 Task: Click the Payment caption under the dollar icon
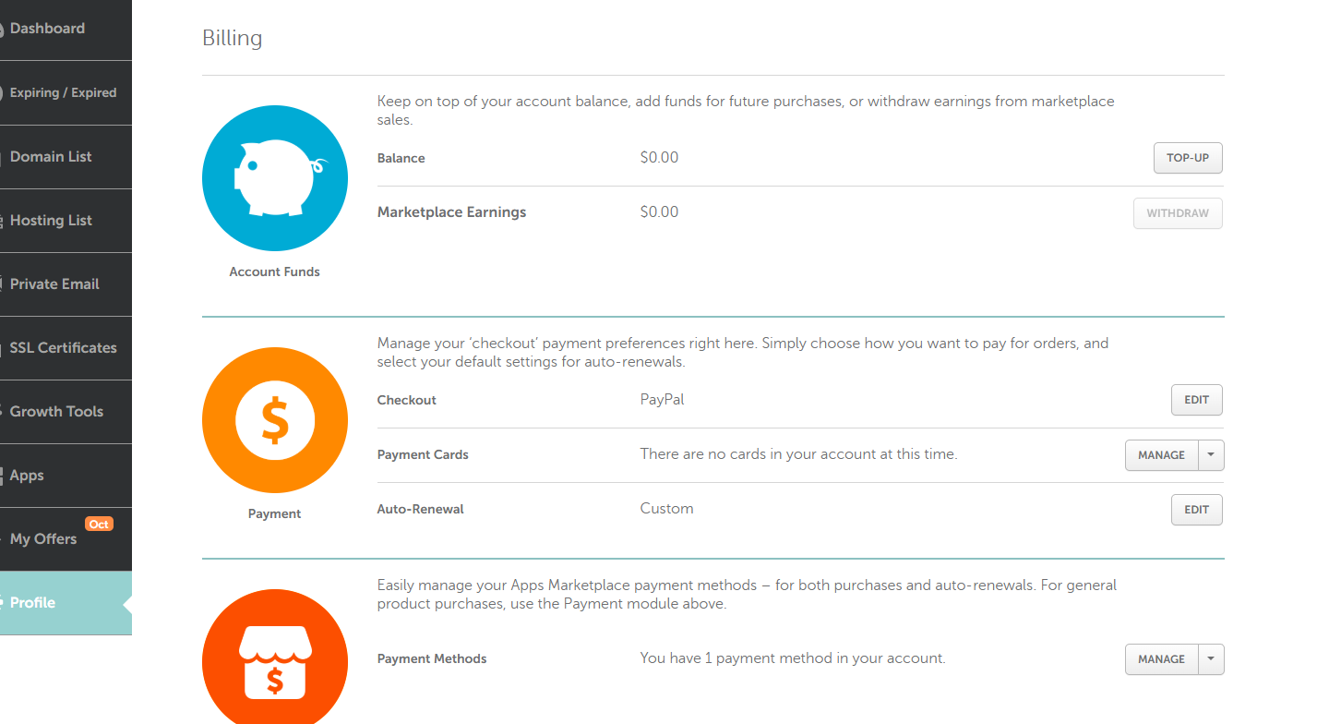click(275, 513)
